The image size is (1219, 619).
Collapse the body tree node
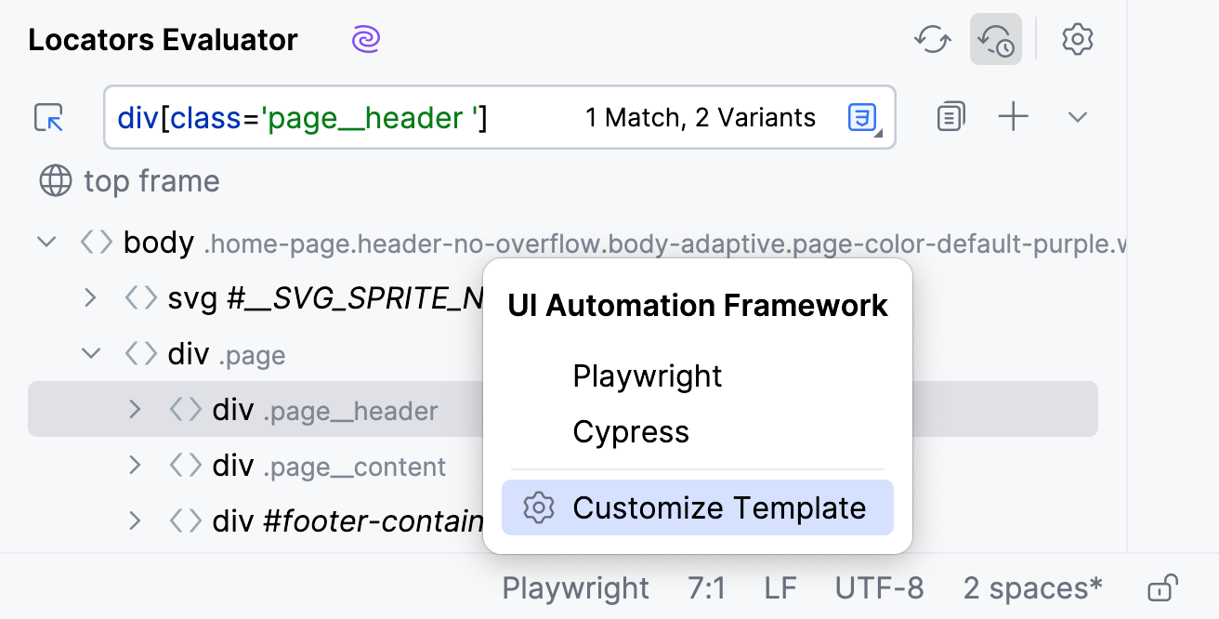(x=46, y=241)
